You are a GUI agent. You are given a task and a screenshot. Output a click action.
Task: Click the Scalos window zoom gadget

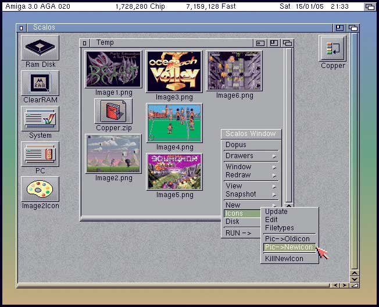[x=339, y=28]
